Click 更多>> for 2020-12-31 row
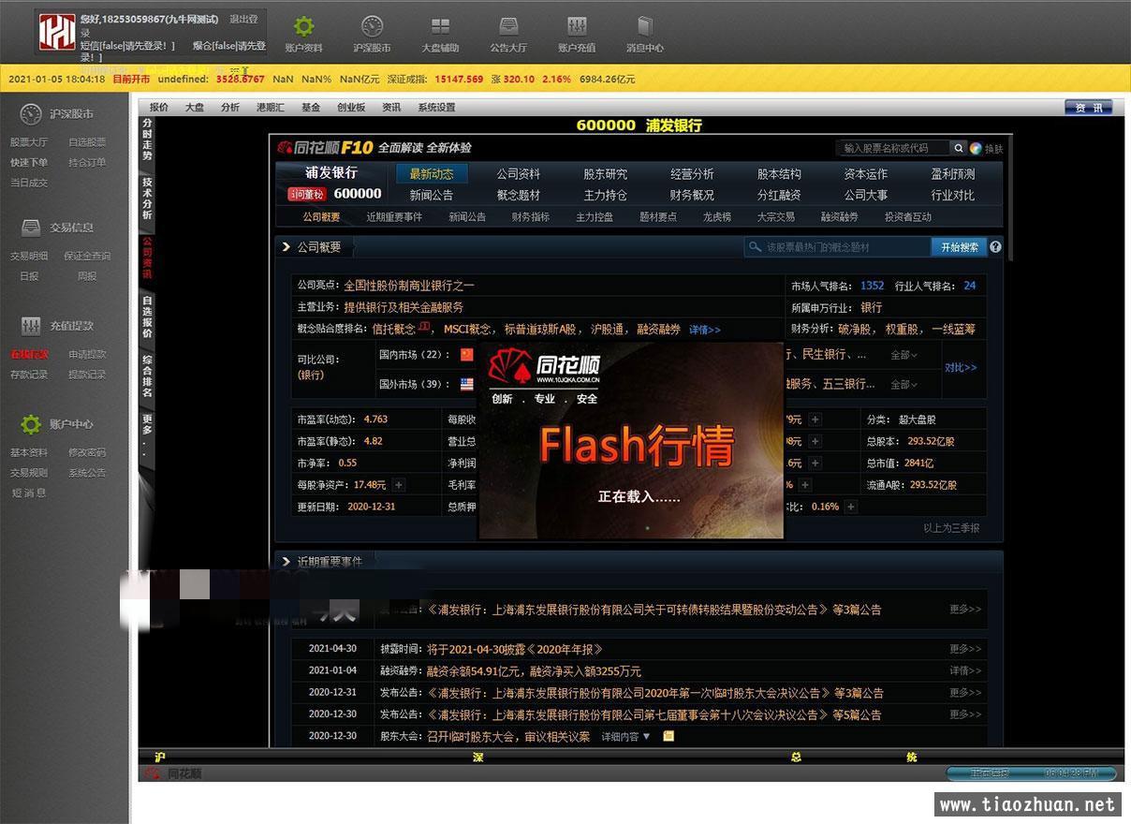1131x824 pixels. click(x=965, y=692)
